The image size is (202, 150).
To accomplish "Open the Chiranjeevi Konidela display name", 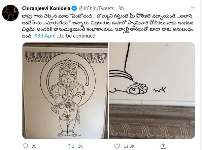I will point(46,8).
